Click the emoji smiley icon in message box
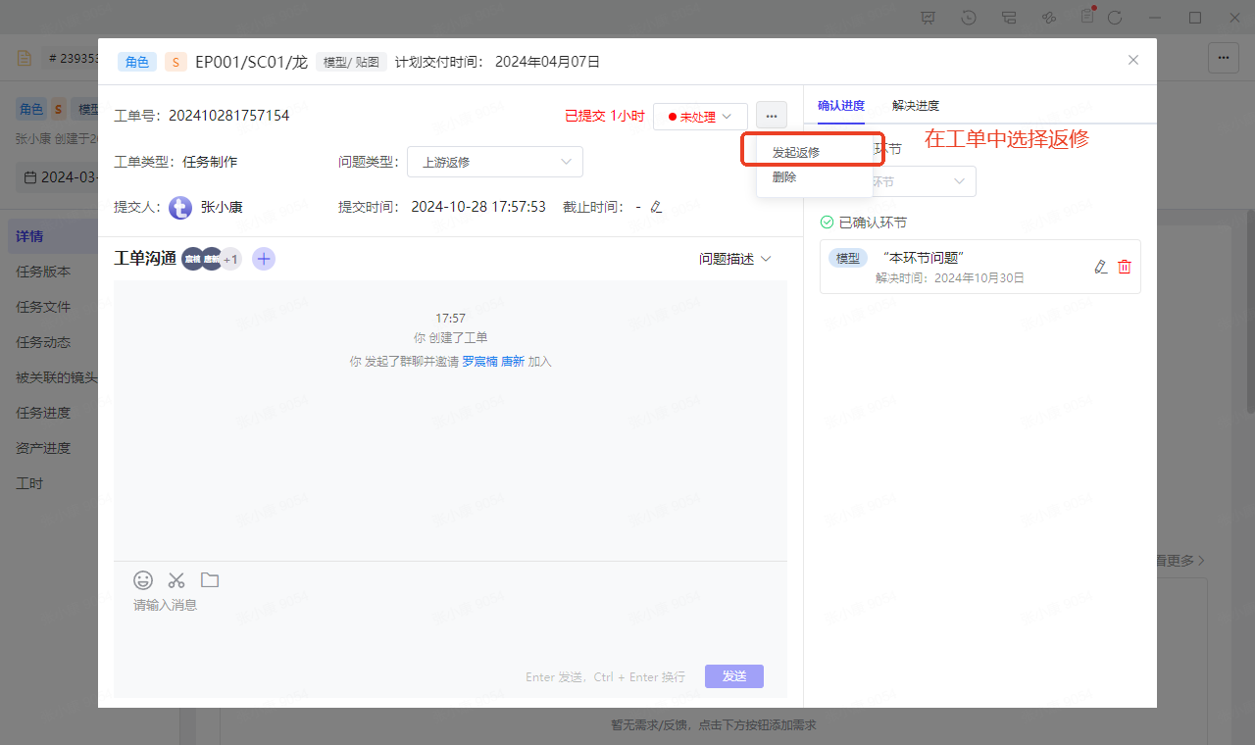 click(143, 580)
